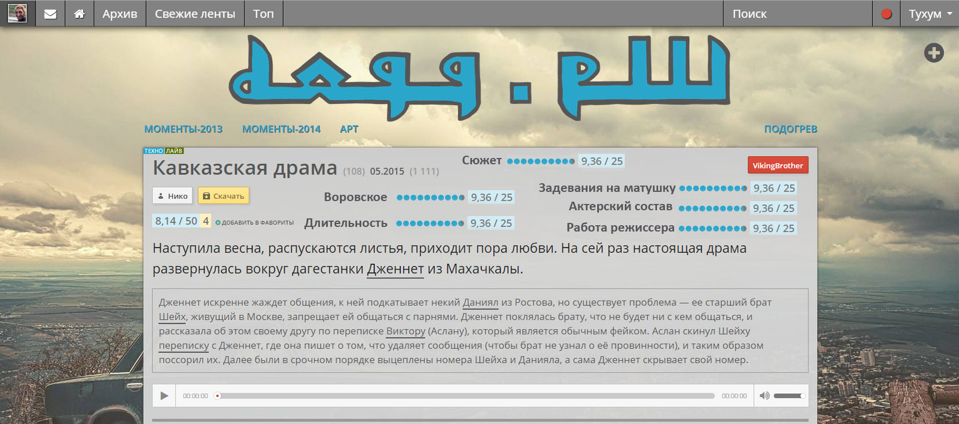This screenshot has height=424, width=959.
Task: Click Задевания на матушку score 9,36 / 25
Action: point(774,188)
